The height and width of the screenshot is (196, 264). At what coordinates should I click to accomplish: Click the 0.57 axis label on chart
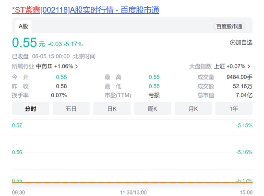[x=17, y=125]
